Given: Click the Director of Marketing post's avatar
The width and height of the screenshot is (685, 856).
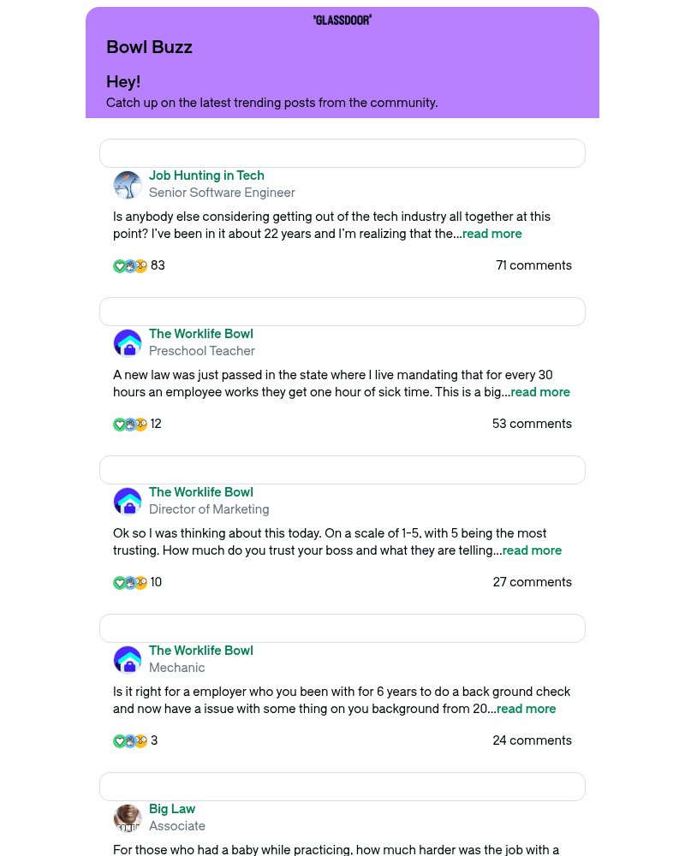Looking at the screenshot, I should pos(128,502).
